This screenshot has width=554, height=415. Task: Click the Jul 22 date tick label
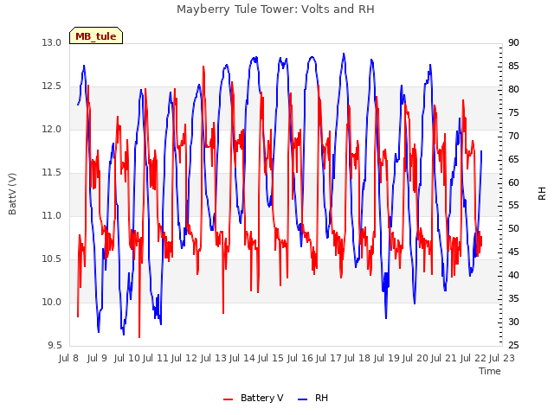tap(473, 358)
